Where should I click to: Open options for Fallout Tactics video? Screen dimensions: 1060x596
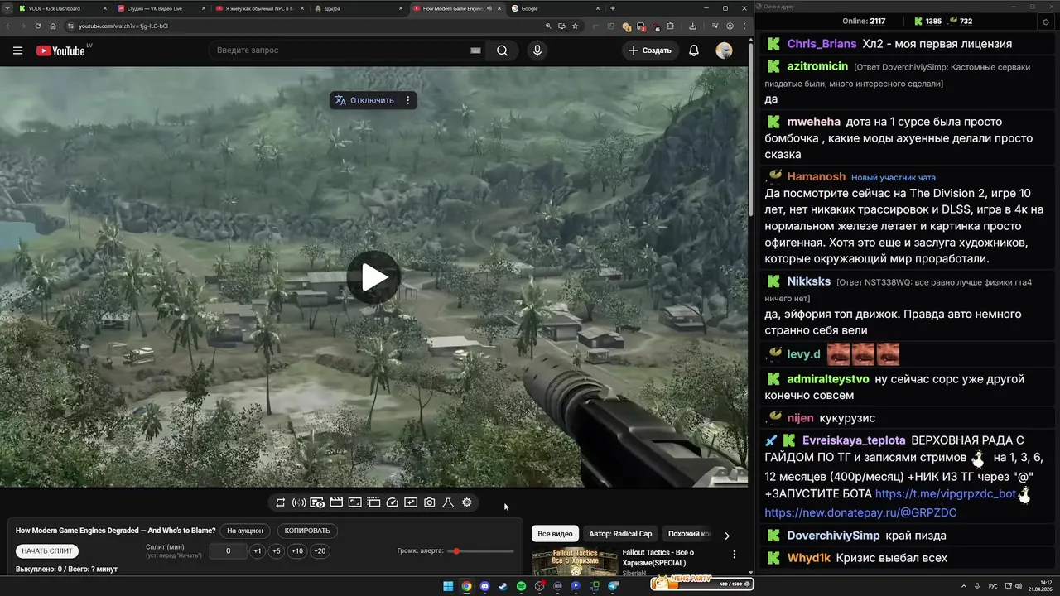[734, 555]
